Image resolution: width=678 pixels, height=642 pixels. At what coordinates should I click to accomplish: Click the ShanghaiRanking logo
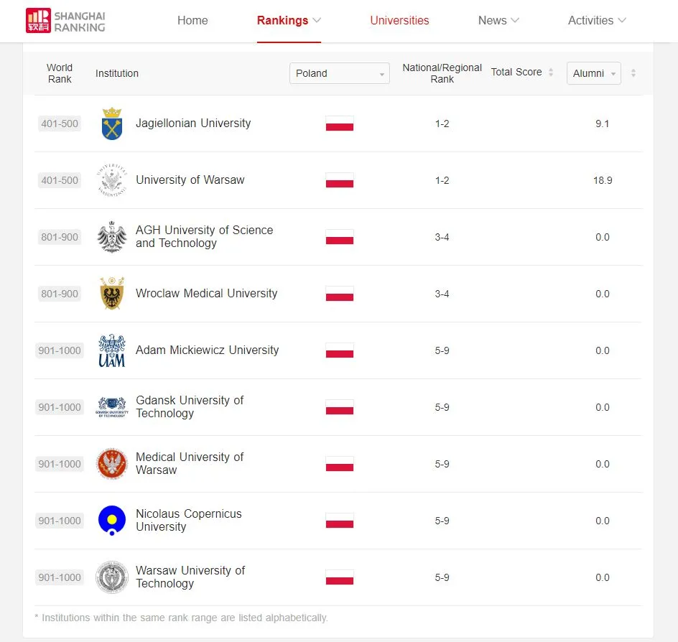65,20
